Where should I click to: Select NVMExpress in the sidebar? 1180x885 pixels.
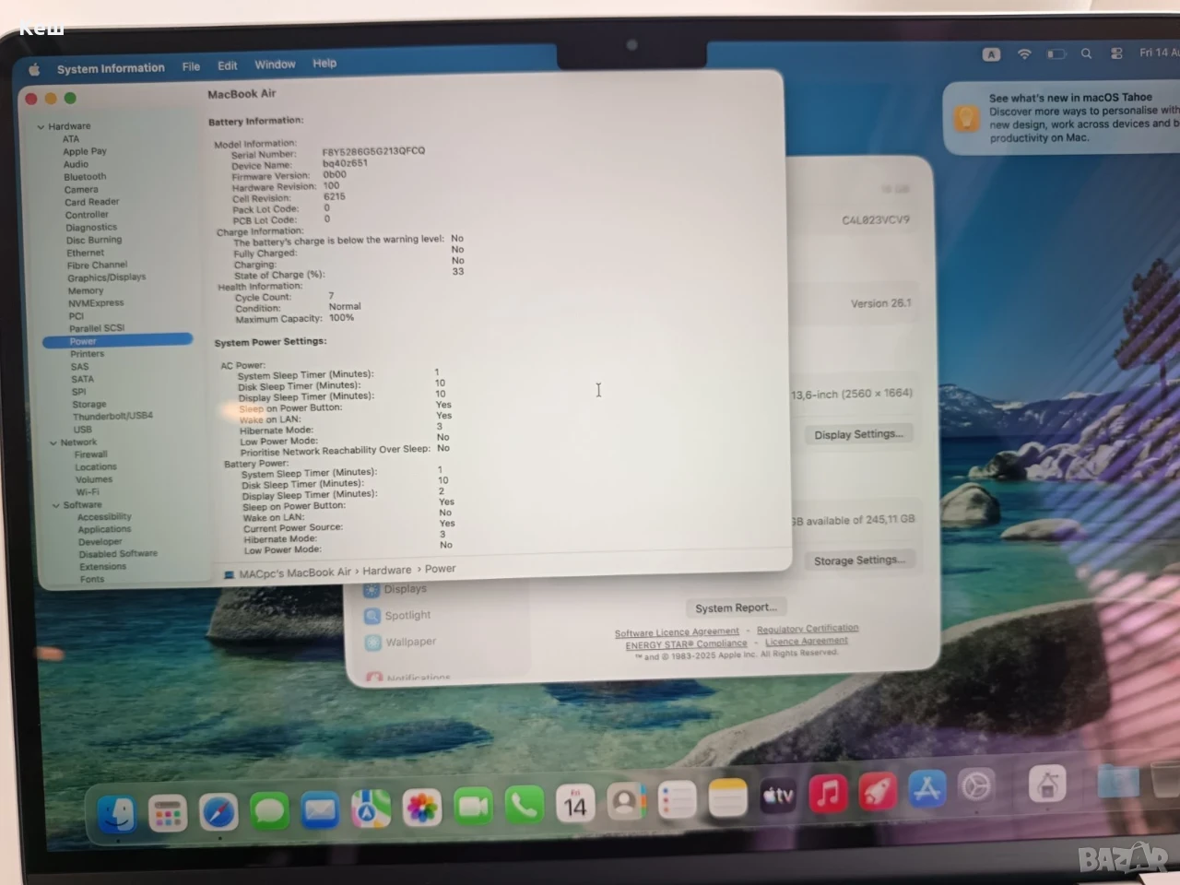(96, 303)
